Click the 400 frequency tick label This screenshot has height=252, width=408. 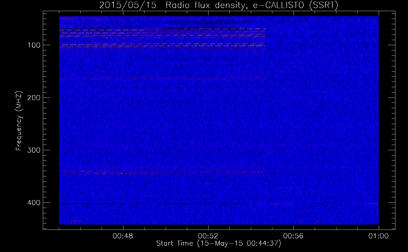(34, 203)
